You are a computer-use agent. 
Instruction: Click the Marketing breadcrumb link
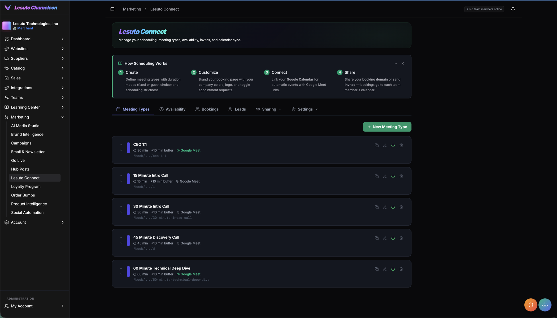pyautogui.click(x=132, y=9)
